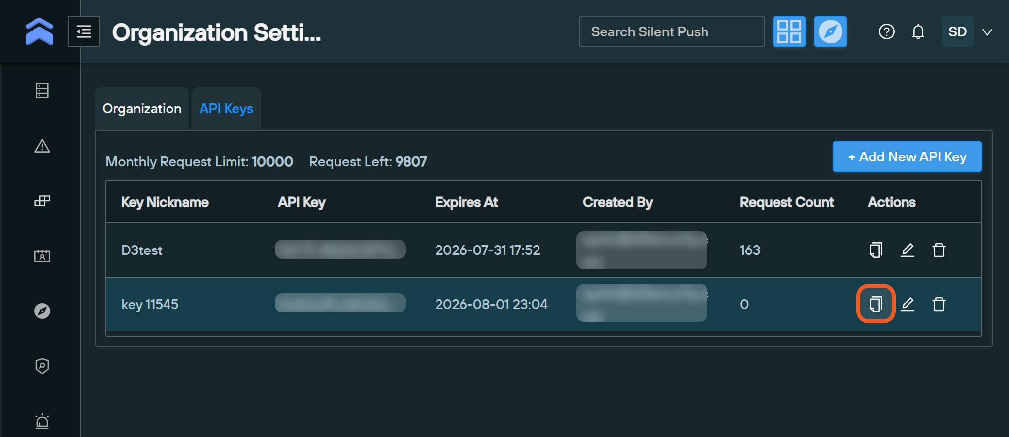
Task: Open the grid dashboard view button
Action: (x=789, y=32)
